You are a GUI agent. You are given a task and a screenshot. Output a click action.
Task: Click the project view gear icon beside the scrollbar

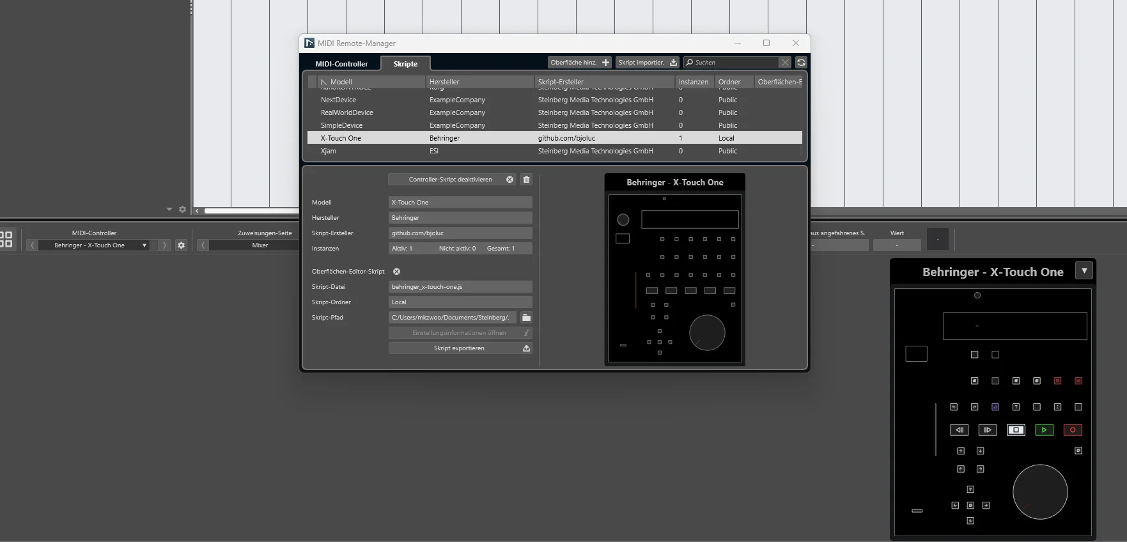182,210
